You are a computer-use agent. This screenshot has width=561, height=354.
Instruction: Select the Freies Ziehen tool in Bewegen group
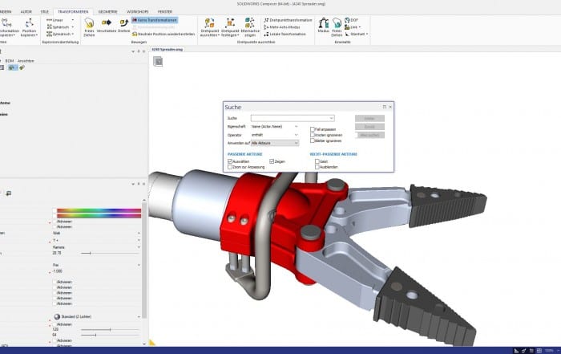[x=89, y=27]
